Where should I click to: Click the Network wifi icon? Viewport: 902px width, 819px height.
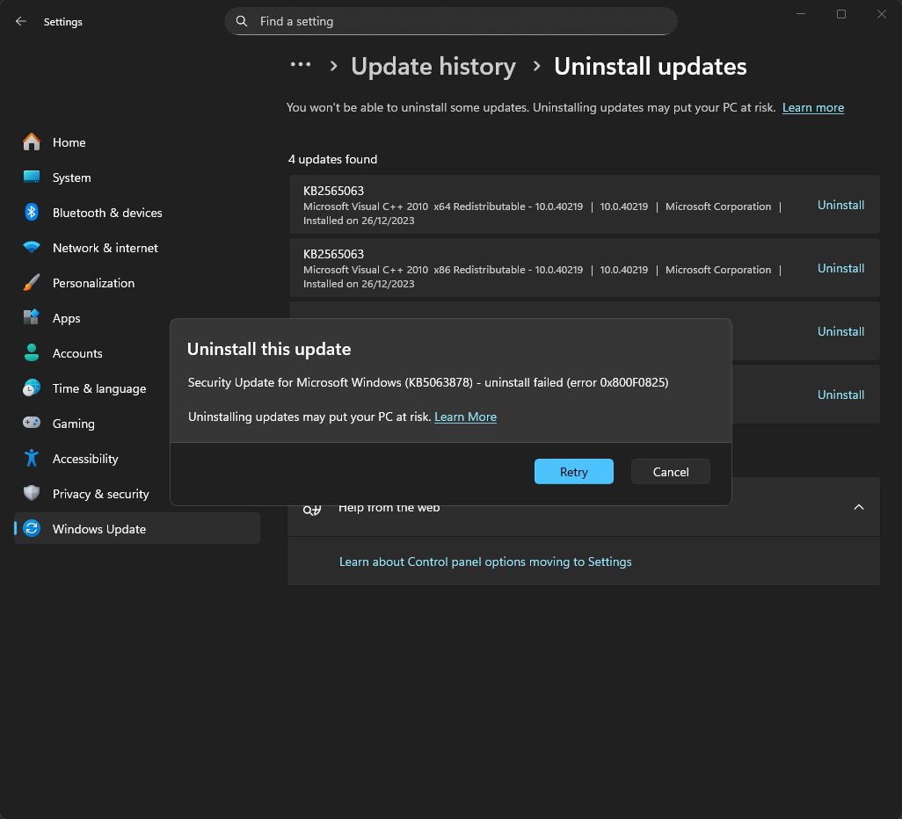click(32, 247)
